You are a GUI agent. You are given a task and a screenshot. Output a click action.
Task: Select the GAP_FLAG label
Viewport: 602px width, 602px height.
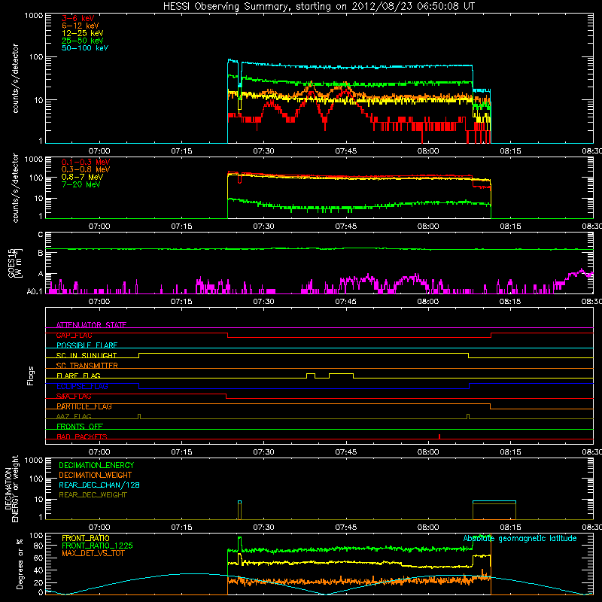[x=74, y=335]
